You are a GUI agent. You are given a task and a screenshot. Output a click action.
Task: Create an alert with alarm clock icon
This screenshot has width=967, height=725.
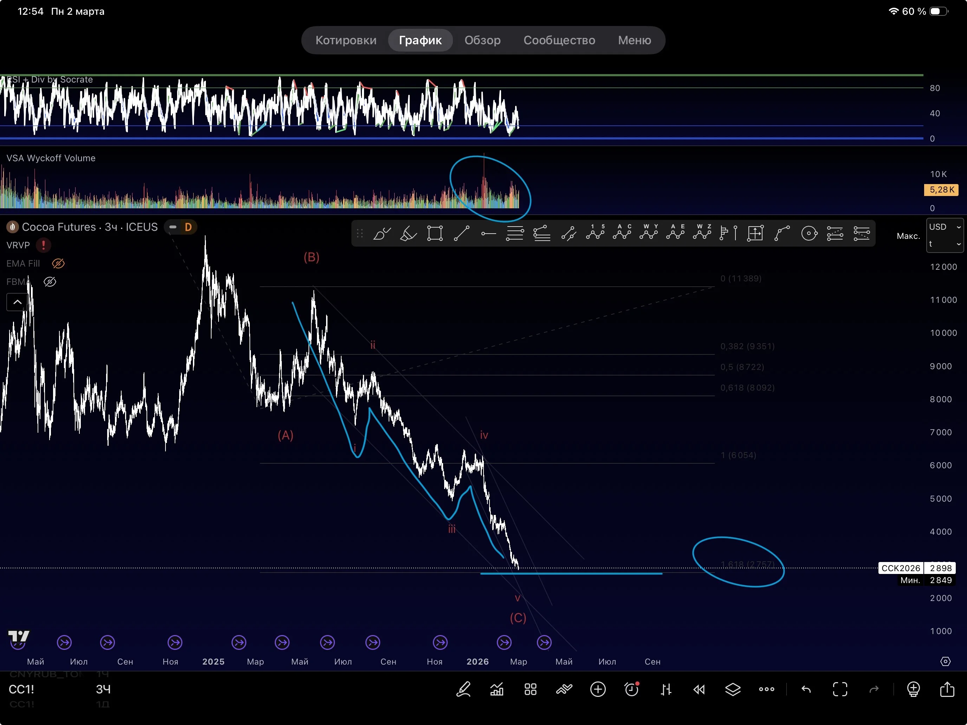click(x=632, y=690)
